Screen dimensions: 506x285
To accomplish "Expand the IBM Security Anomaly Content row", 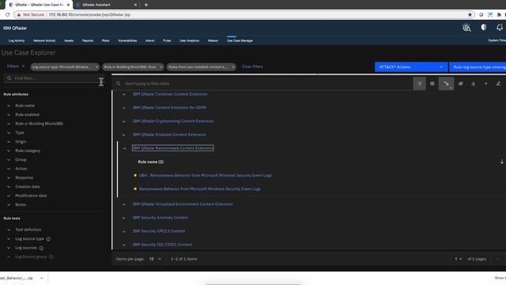I will (x=124, y=218).
